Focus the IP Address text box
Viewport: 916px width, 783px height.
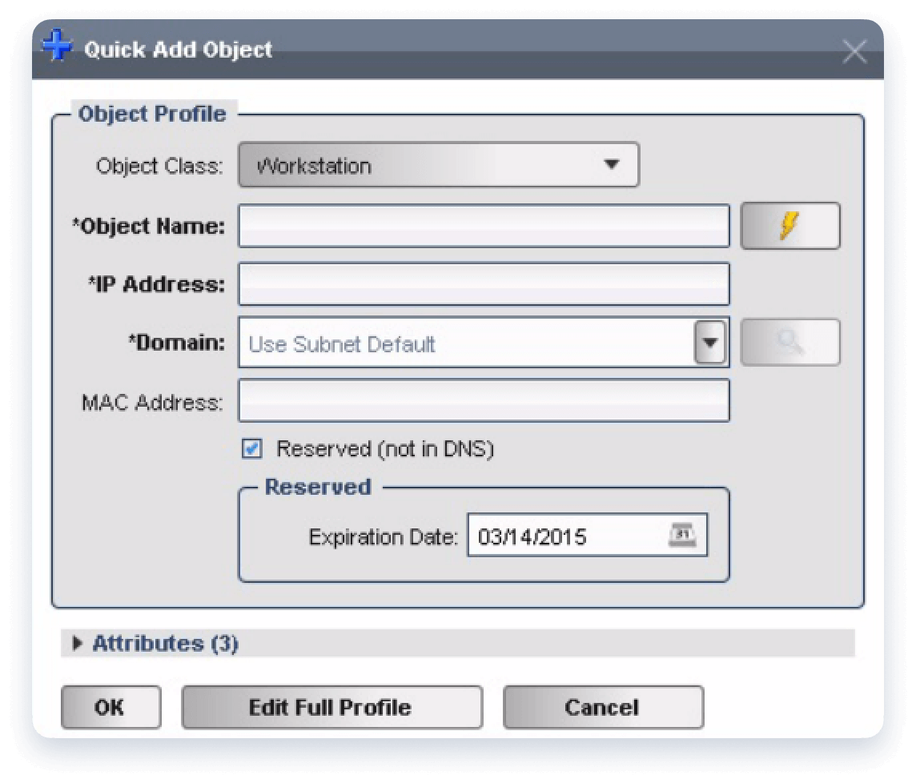484,284
